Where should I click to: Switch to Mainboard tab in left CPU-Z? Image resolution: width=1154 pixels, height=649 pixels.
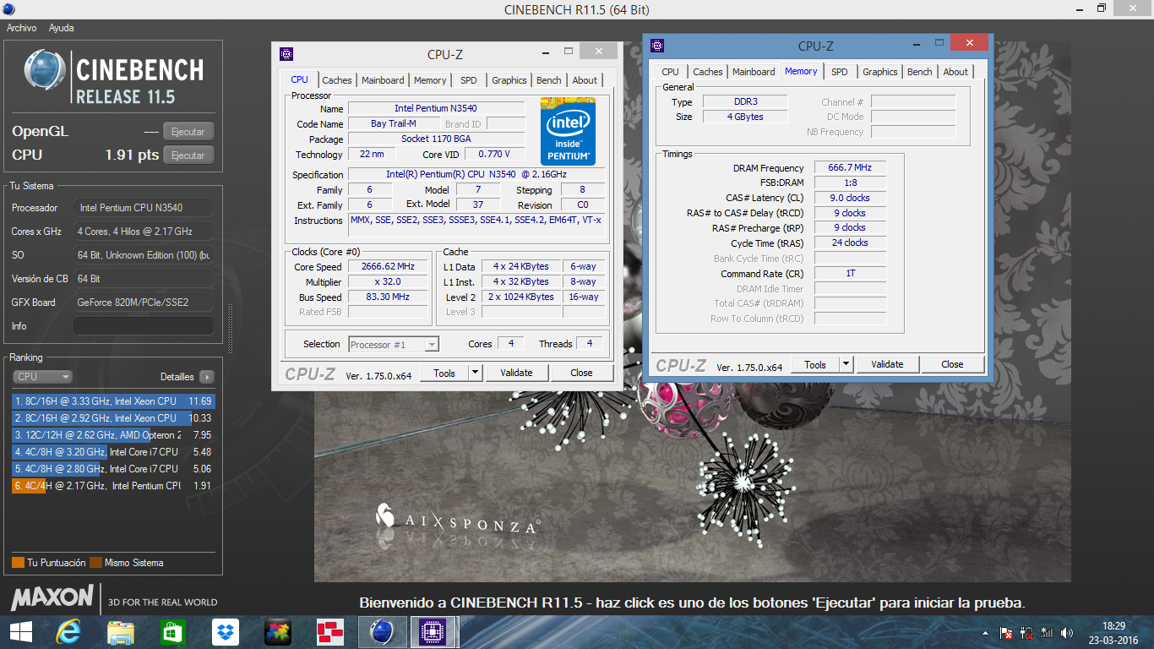(383, 80)
